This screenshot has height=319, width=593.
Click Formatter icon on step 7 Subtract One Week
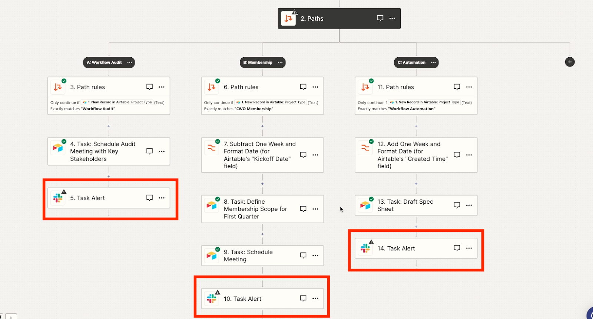[212, 148]
